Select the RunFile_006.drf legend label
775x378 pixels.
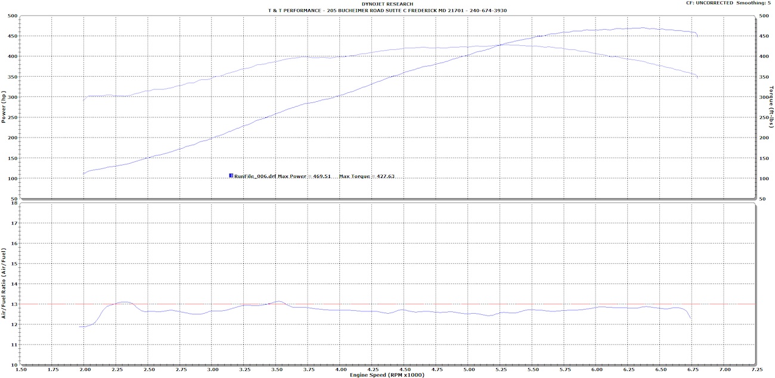pos(255,176)
